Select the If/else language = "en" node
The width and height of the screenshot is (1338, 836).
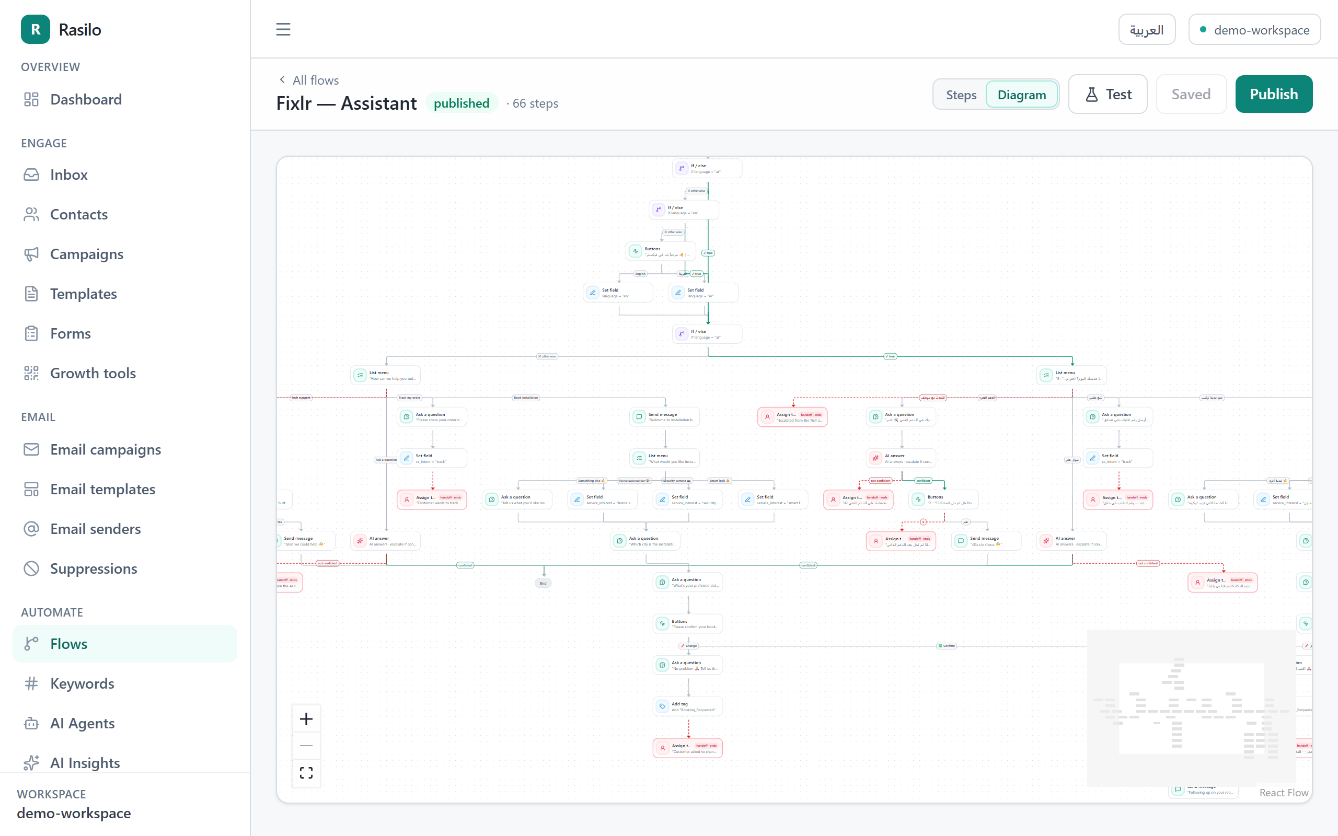click(x=684, y=210)
